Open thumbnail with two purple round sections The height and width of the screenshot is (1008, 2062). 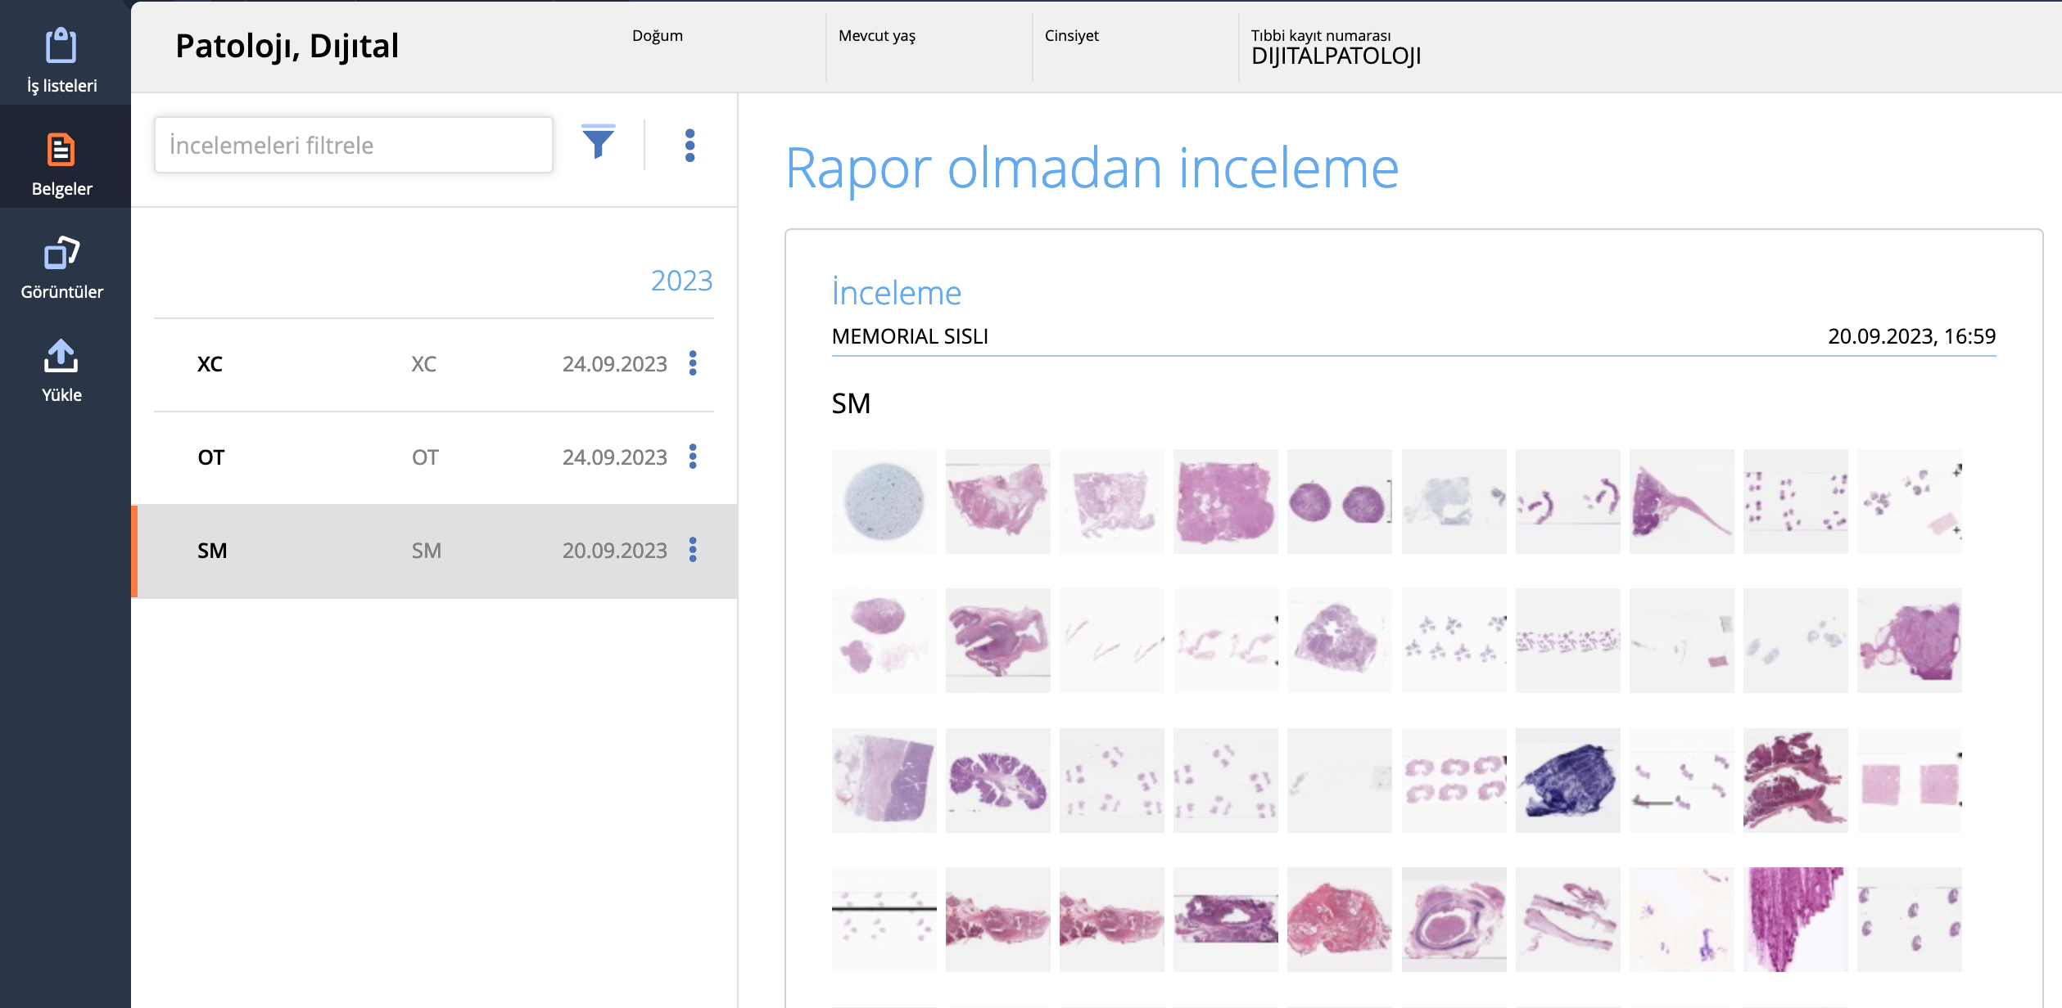tap(1339, 501)
